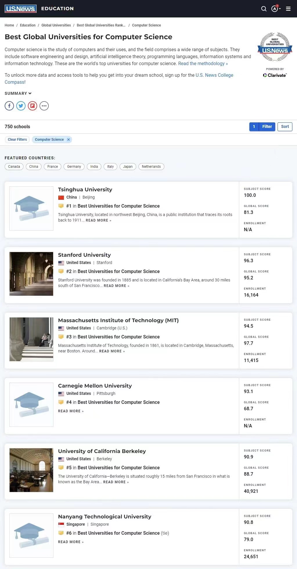Click Stanford's enrollment value 16,164
297x569 pixels.
251,295
